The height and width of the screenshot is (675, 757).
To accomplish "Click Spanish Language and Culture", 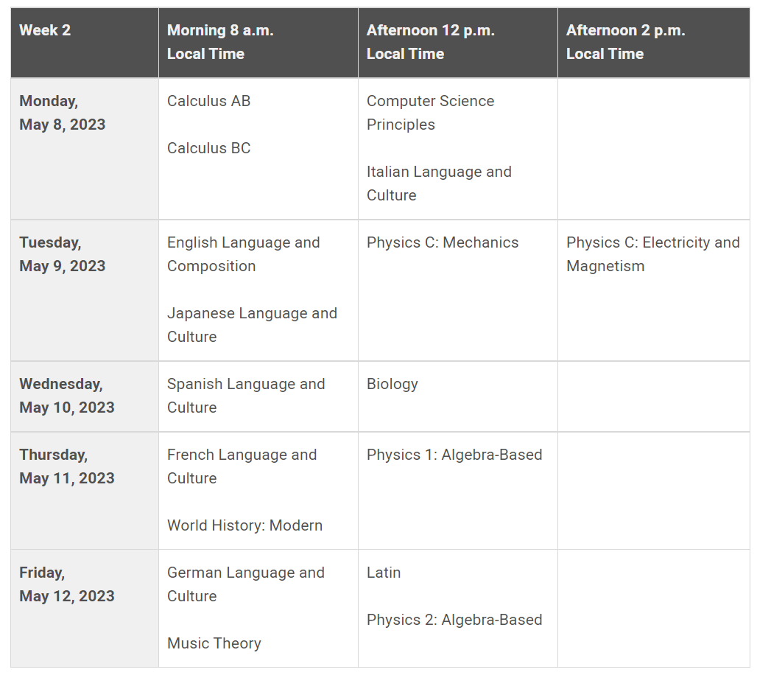I will point(245,396).
